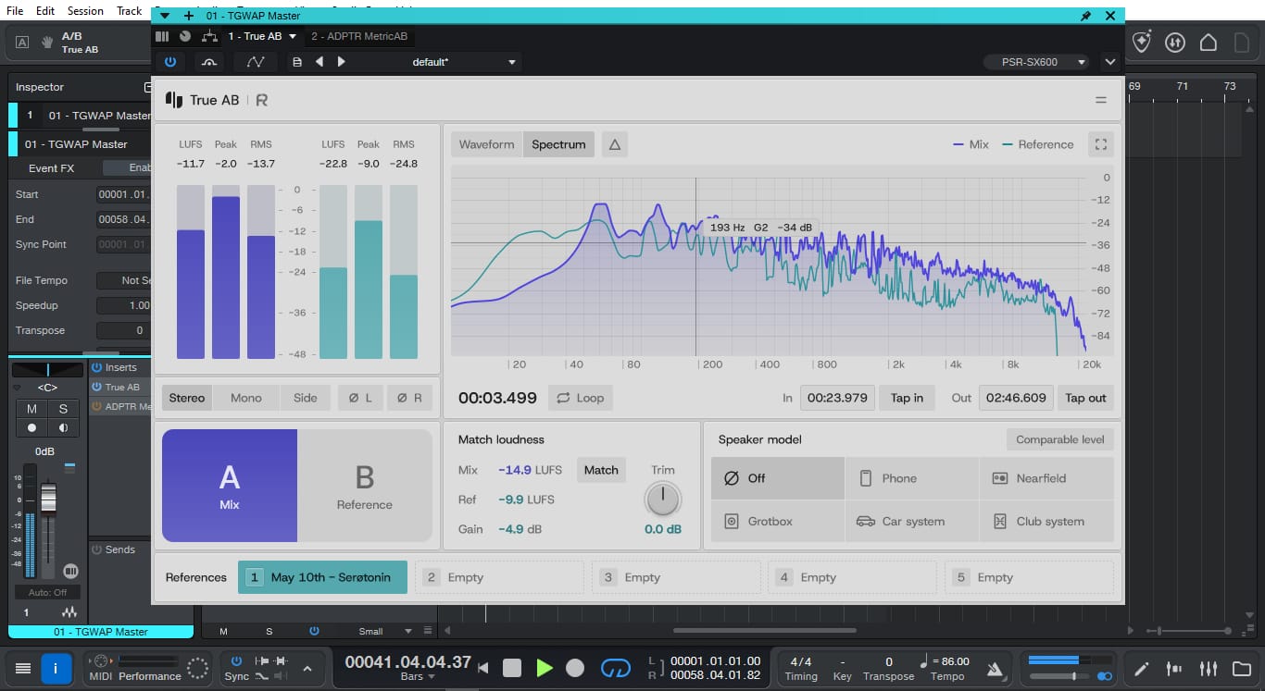Open the edit pencil icon in transport
1265x691 pixels.
(x=1142, y=668)
